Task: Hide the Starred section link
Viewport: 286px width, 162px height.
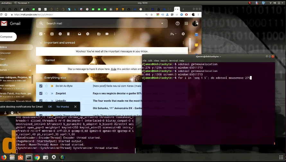Action: [x=113, y=69]
